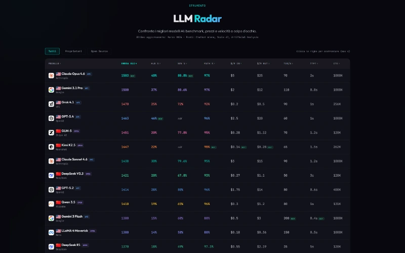405x253 pixels.
Task: Click the OpenAI logo beside GPT-5.4
Action: coord(51,118)
